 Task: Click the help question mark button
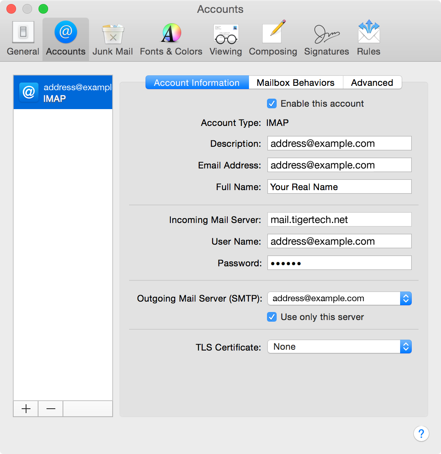coord(421,434)
